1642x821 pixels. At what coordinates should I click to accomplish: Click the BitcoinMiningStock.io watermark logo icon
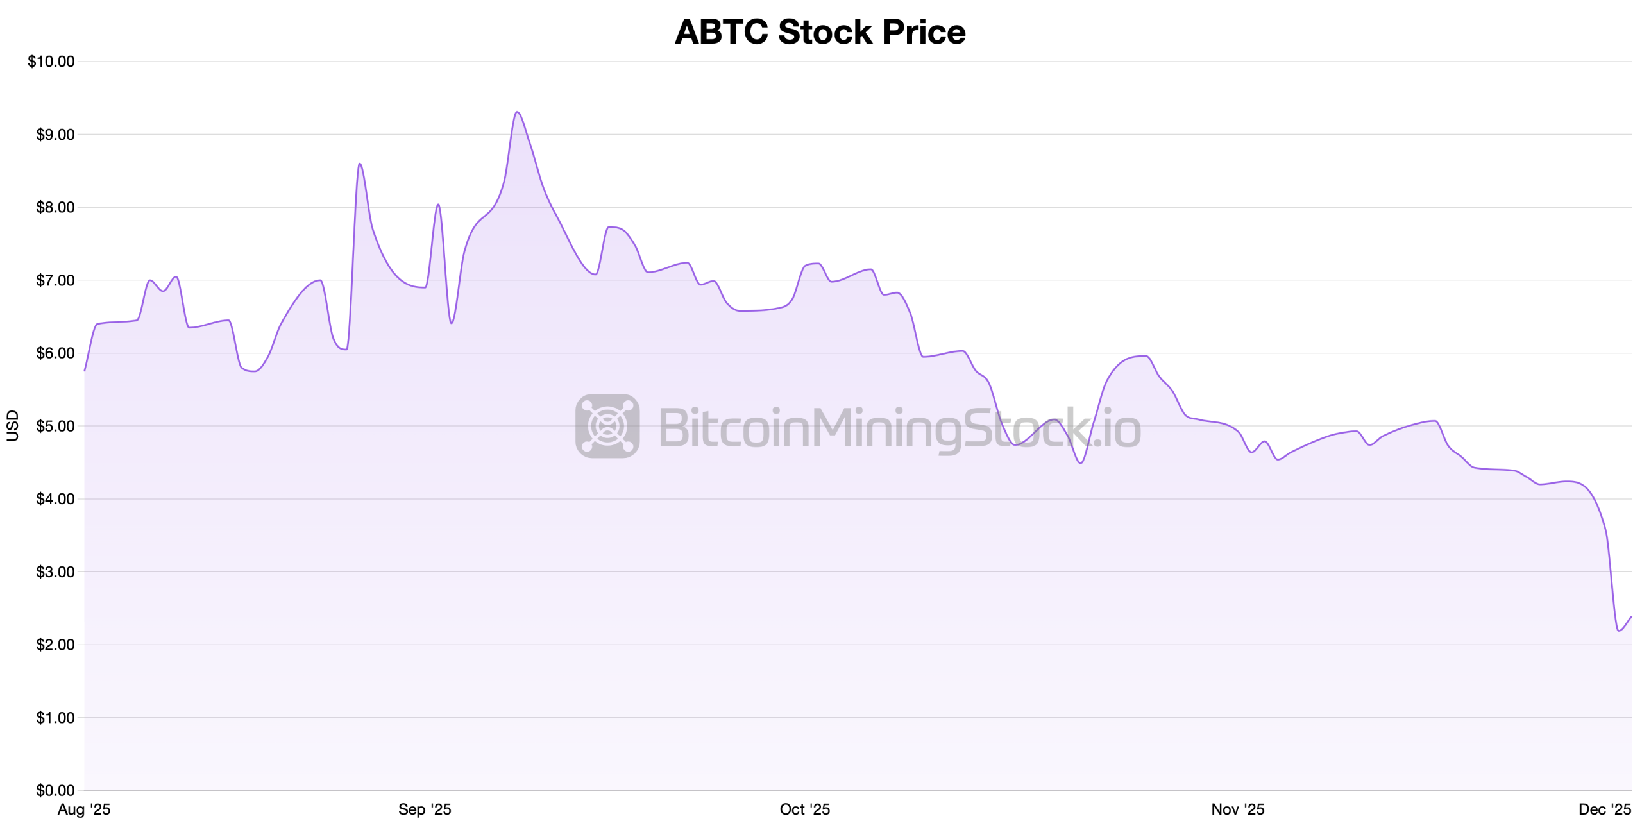(x=607, y=426)
